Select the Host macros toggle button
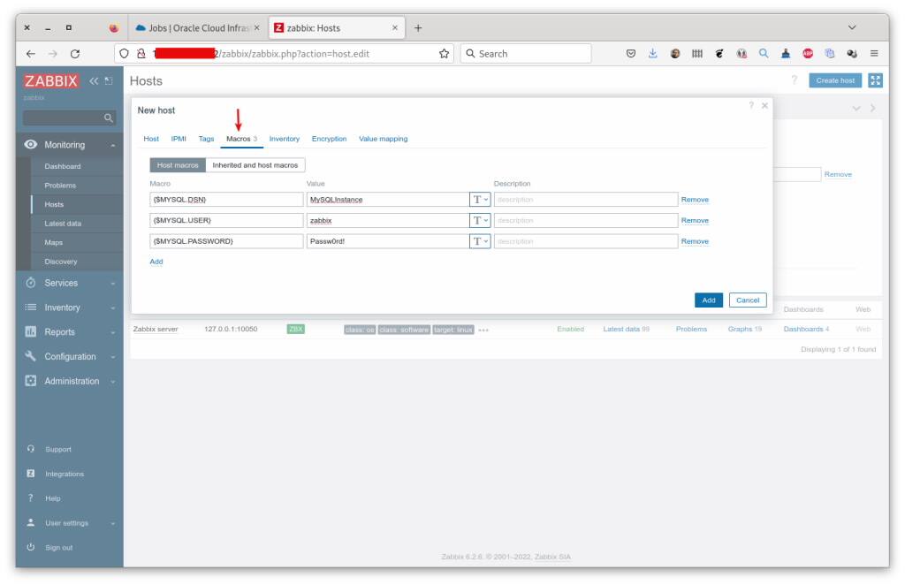 178,165
